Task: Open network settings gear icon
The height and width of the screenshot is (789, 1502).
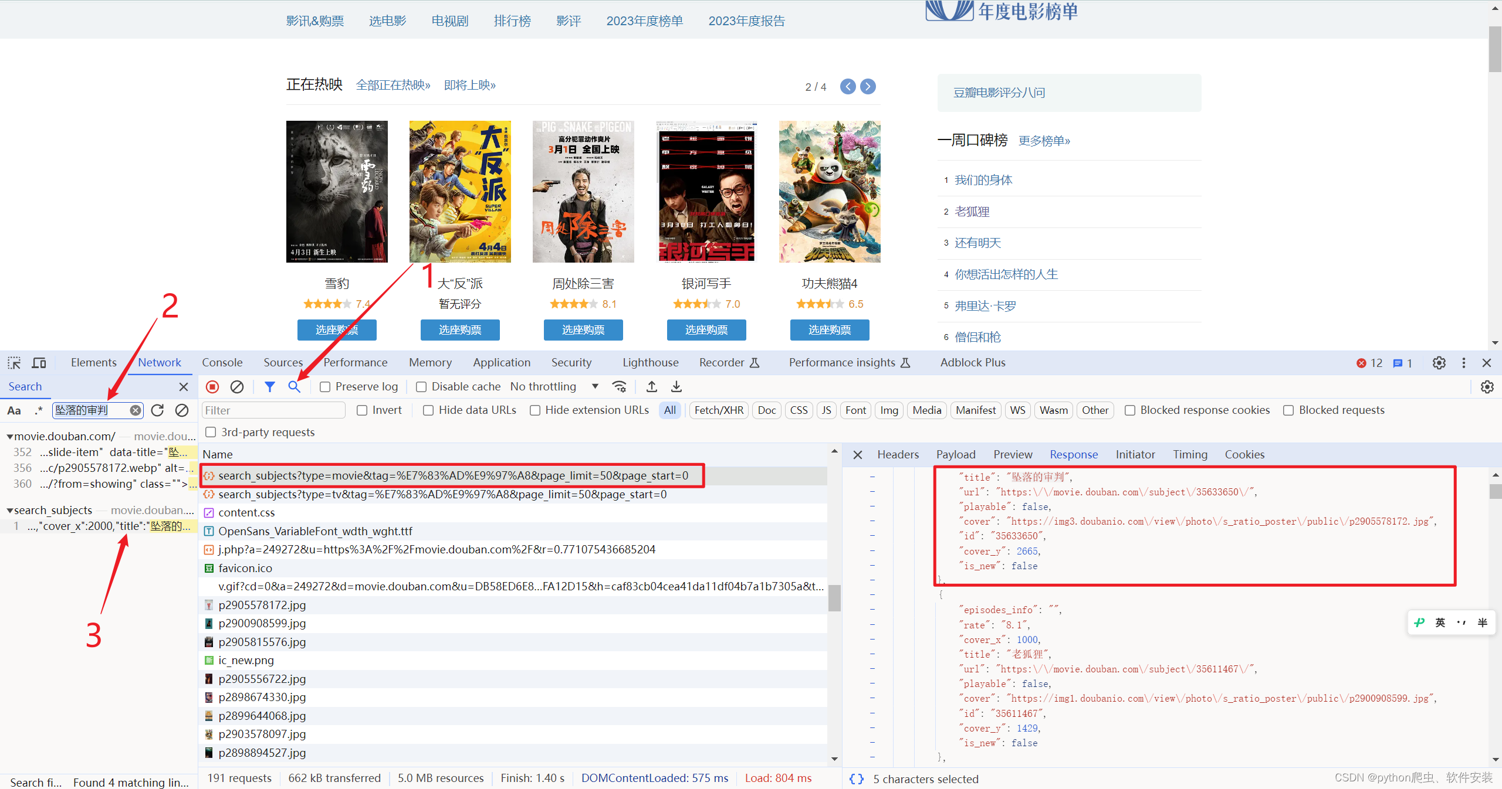Action: click(x=1487, y=387)
